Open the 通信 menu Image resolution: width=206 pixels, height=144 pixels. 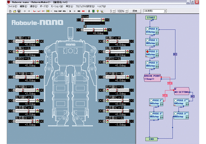tap(33, 6)
